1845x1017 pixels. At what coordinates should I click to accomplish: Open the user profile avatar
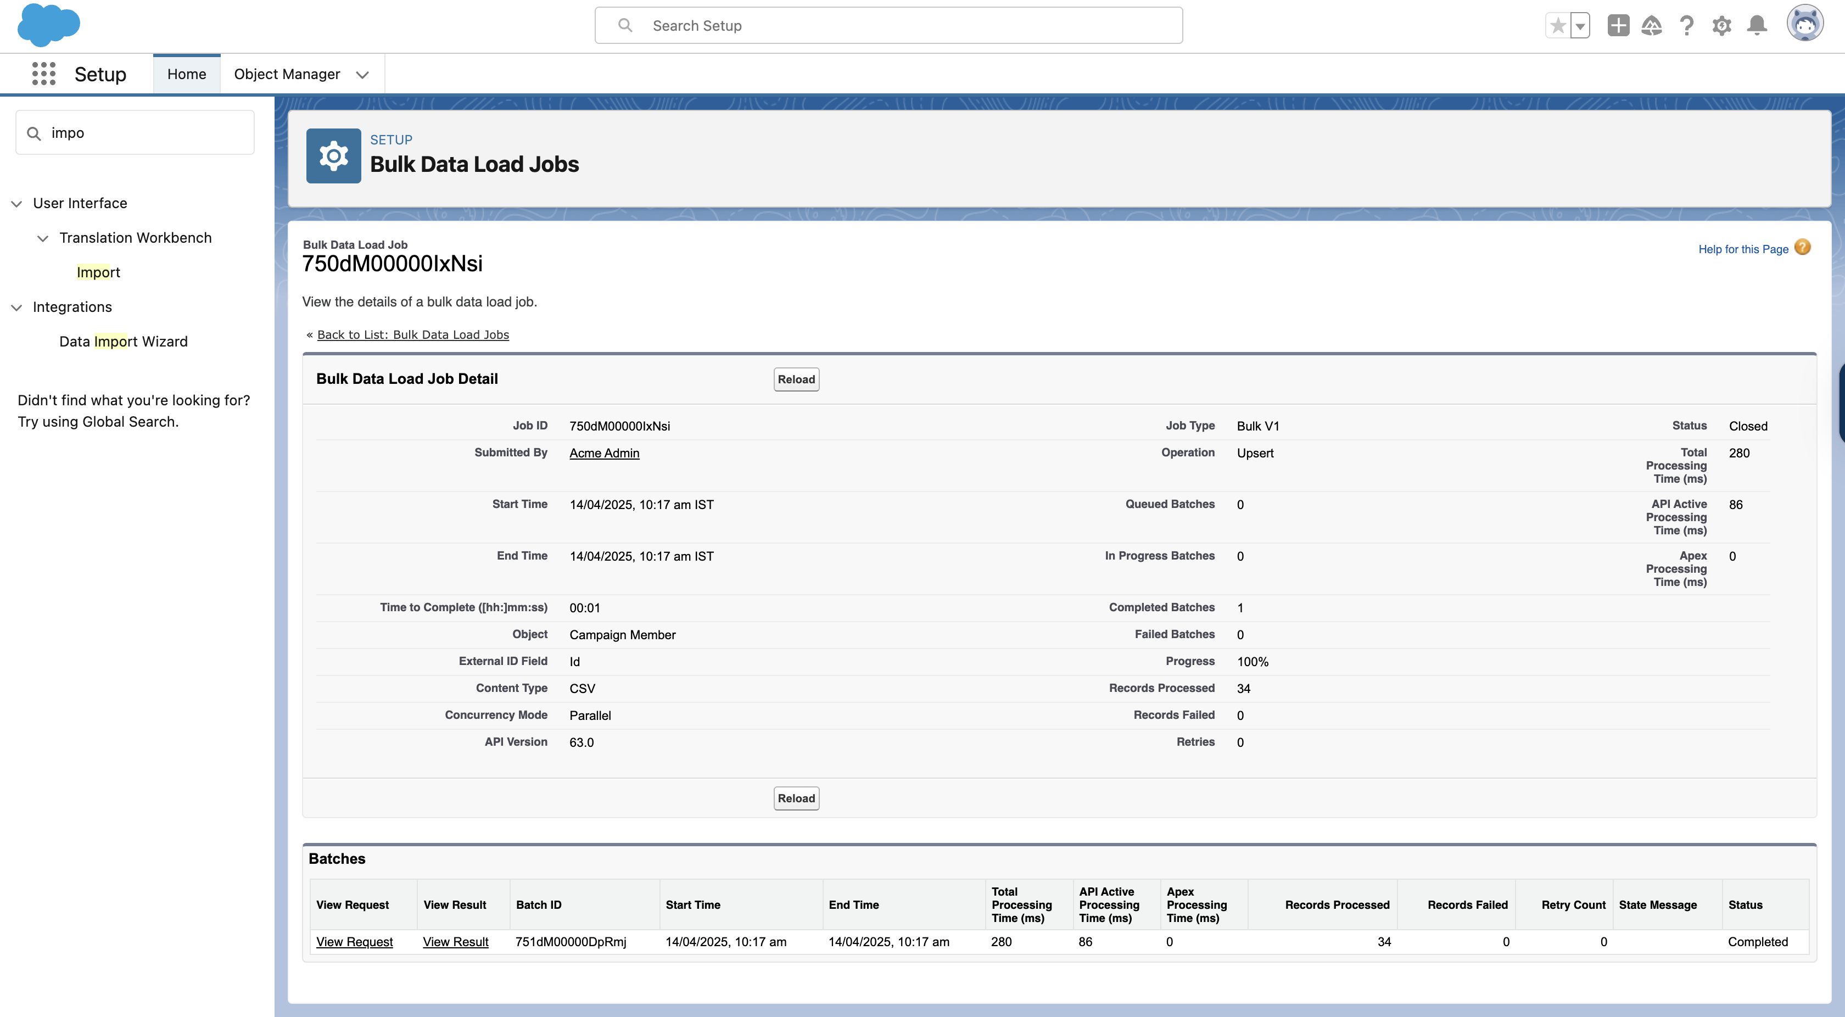click(x=1804, y=24)
